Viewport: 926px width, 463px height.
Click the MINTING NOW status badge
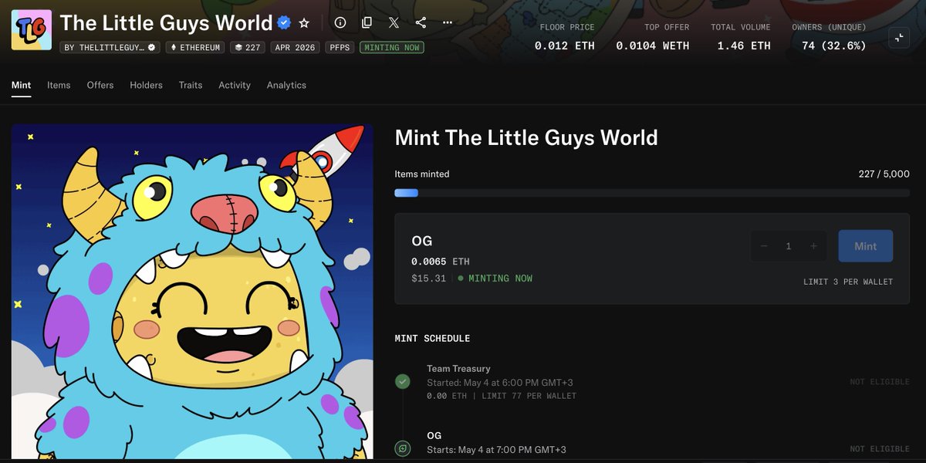(392, 47)
